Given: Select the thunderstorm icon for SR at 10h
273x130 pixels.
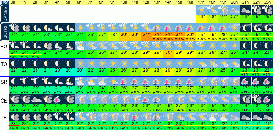Looking at the screenshot, I should tap(125, 81).
